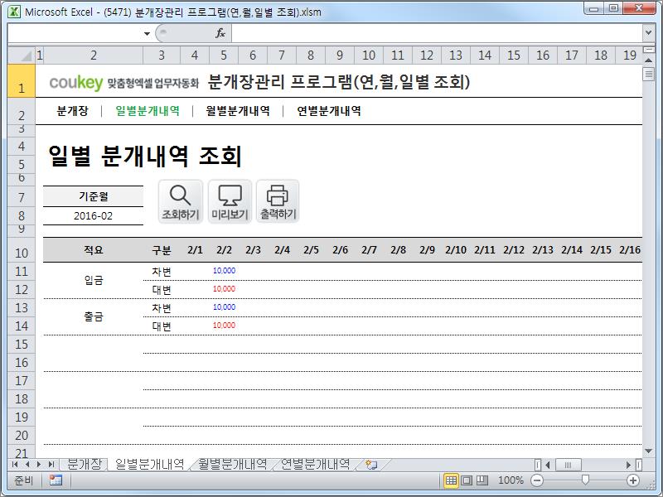The image size is (663, 497).
Task: Switch to Page Break Preview view
Action: pyautogui.click(x=482, y=480)
